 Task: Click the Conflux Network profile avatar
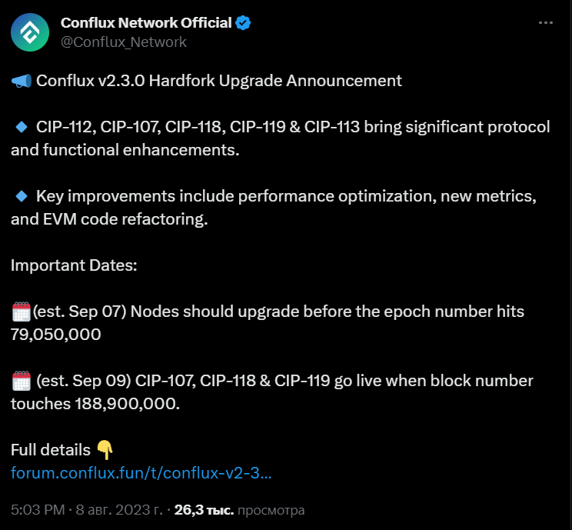(x=32, y=32)
